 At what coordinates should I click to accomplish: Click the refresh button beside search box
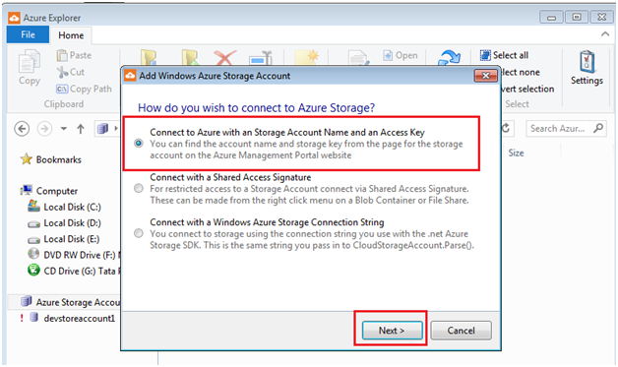pos(506,128)
